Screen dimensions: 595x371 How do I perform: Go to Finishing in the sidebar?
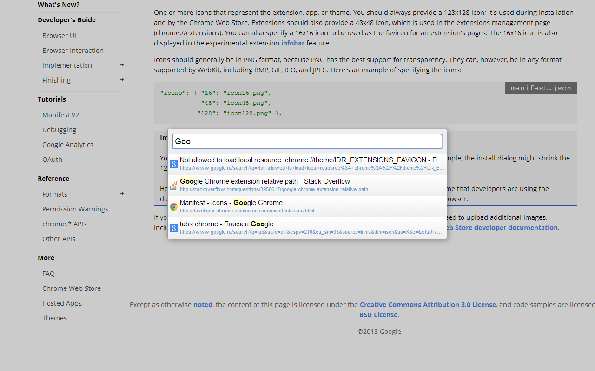56,80
